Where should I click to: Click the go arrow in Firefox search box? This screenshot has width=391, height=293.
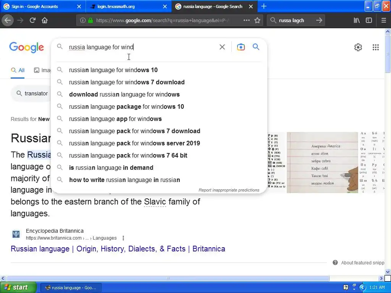point(319,20)
